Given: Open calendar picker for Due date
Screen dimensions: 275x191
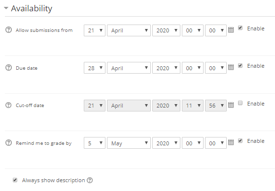Looking at the screenshot, I should click(231, 67).
